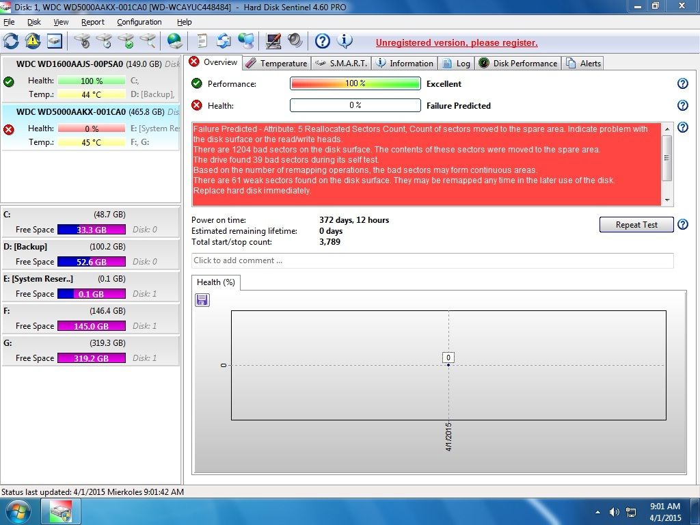
Task: Click the question mark help toolbar icon
Action: point(322,41)
